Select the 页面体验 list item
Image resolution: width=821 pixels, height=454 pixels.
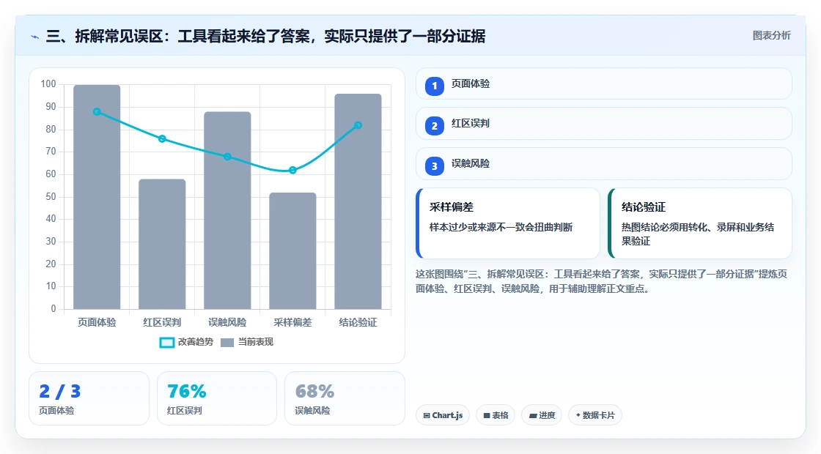[x=604, y=83]
